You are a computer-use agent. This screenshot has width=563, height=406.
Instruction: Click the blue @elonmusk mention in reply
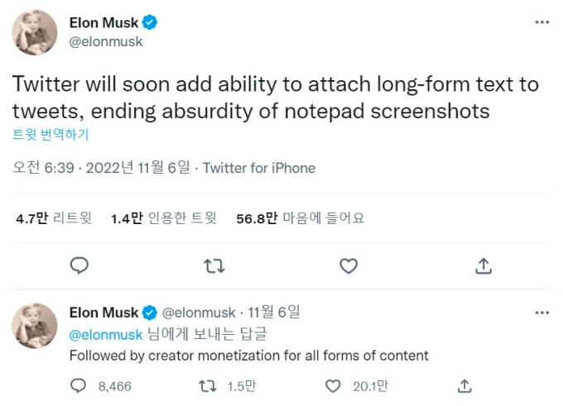pyautogui.click(x=106, y=335)
